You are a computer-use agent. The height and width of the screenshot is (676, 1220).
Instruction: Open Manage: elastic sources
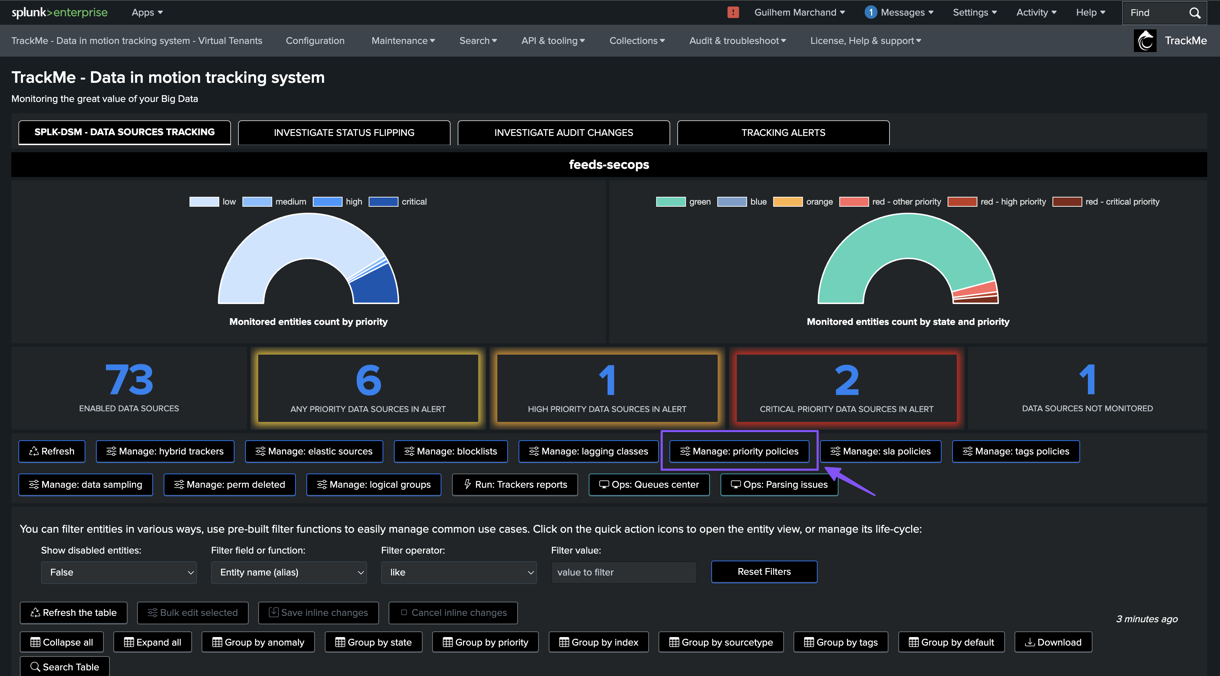pyautogui.click(x=314, y=451)
